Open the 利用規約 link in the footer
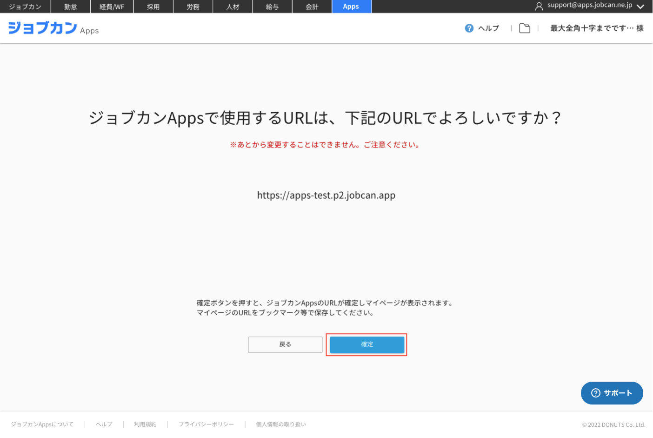This screenshot has width=653, height=438. coord(145,424)
